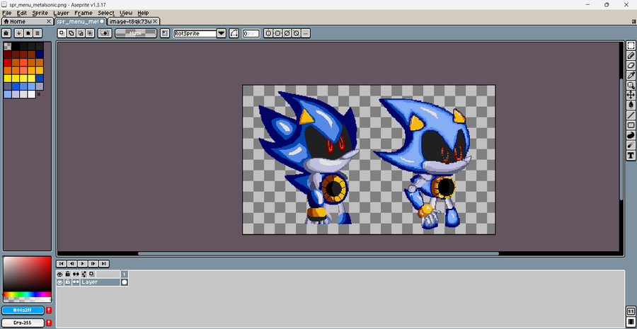The width and height of the screenshot is (637, 329).
Task: Open the Select menu
Action: [x=106, y=13]
